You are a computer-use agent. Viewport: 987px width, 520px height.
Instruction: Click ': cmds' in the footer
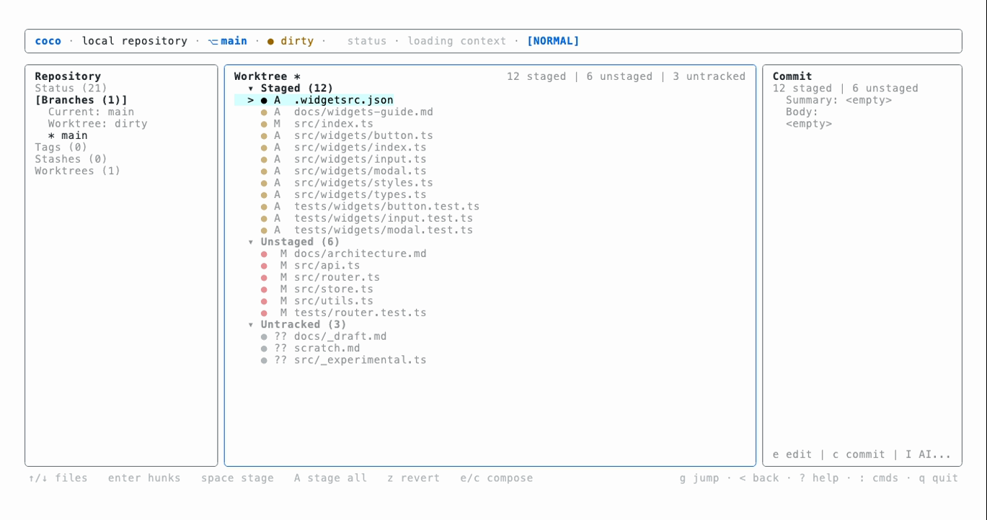(x=879, y=478)
